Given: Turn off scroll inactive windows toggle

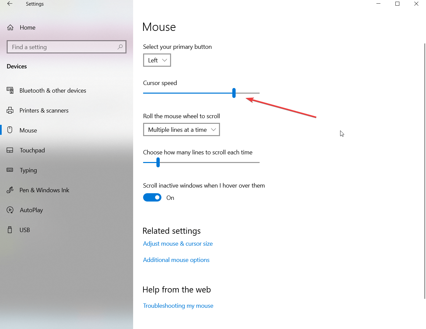Looking at the screenshot, I should (152, 198).
